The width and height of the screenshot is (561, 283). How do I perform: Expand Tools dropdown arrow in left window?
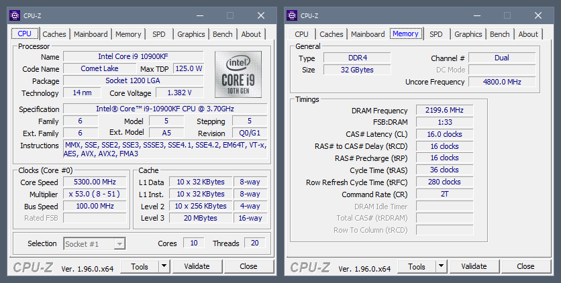[x=164, y=266]
